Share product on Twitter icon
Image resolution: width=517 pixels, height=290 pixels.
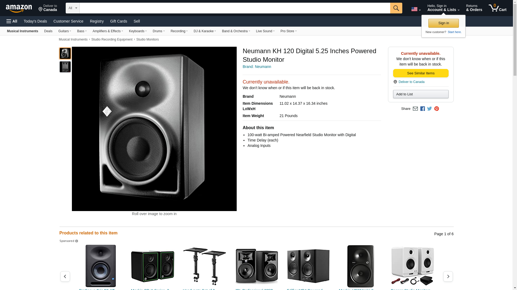[x=429, y=109]
